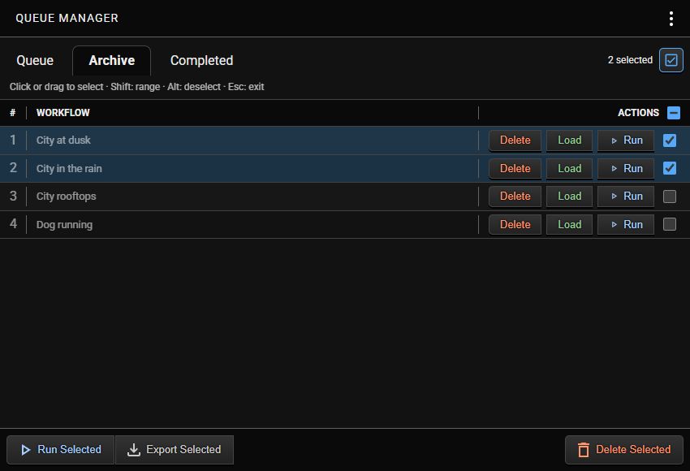Viewport: 690px width, 471px height.
Task: Select the 'Dog running' row name
Action: 64,224
